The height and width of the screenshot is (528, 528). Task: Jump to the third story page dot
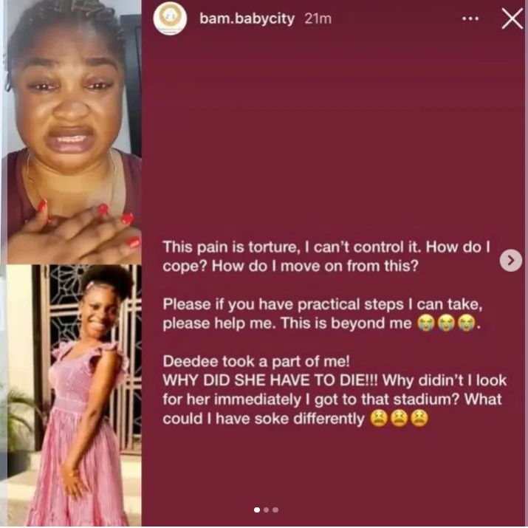(x=275, y=510)
